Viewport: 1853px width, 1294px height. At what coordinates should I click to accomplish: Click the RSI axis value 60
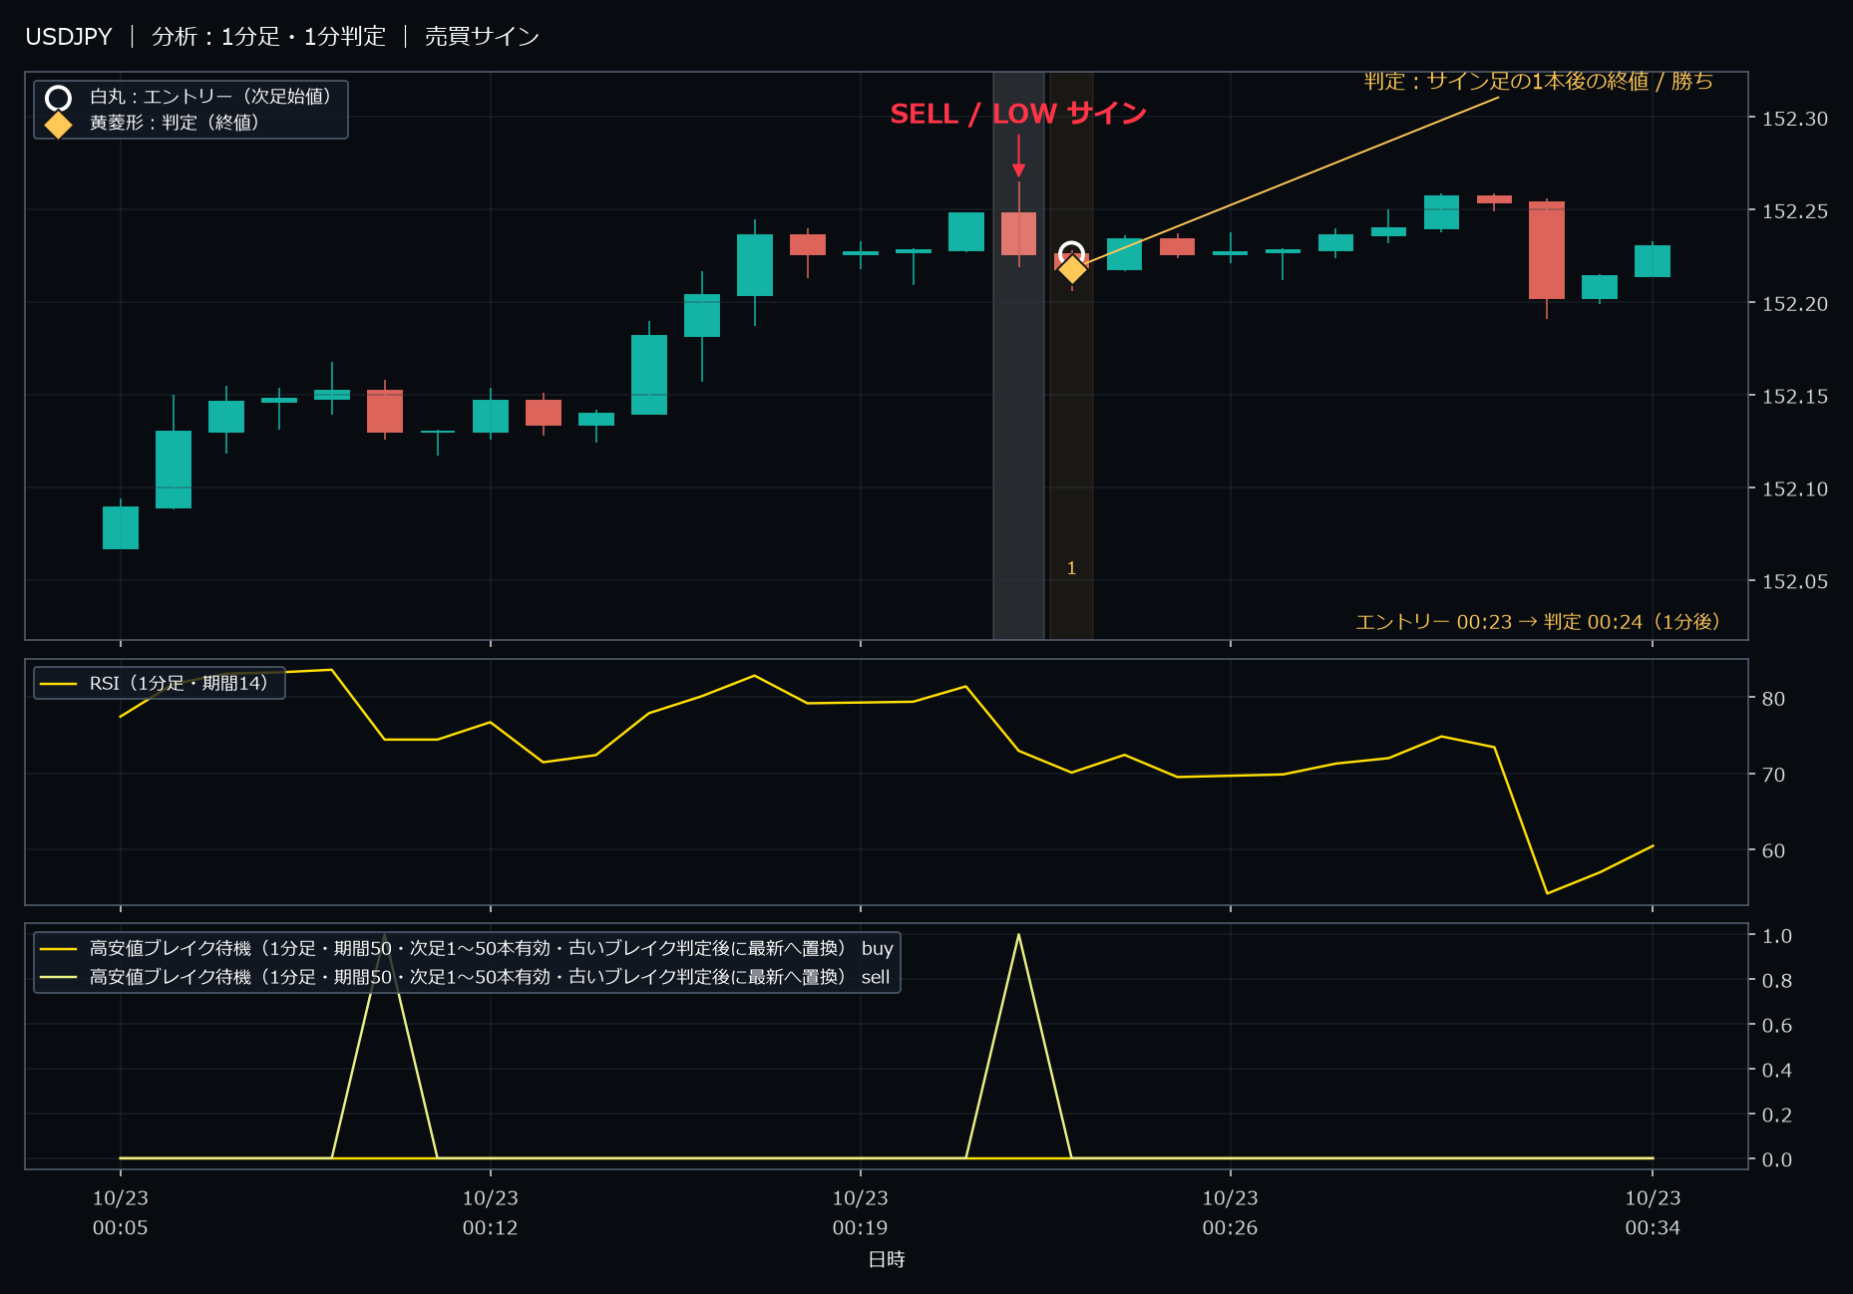(x=1773, y=851)
